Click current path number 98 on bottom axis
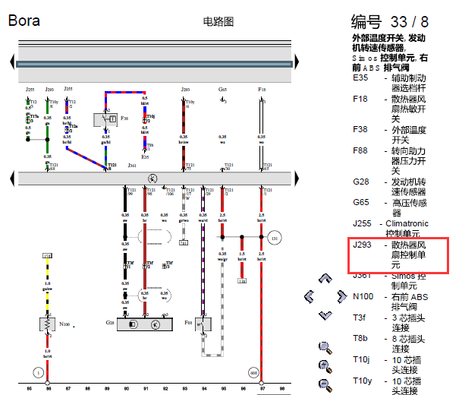The width and height of the screenshot is (462, 395). tap(282, 388)
